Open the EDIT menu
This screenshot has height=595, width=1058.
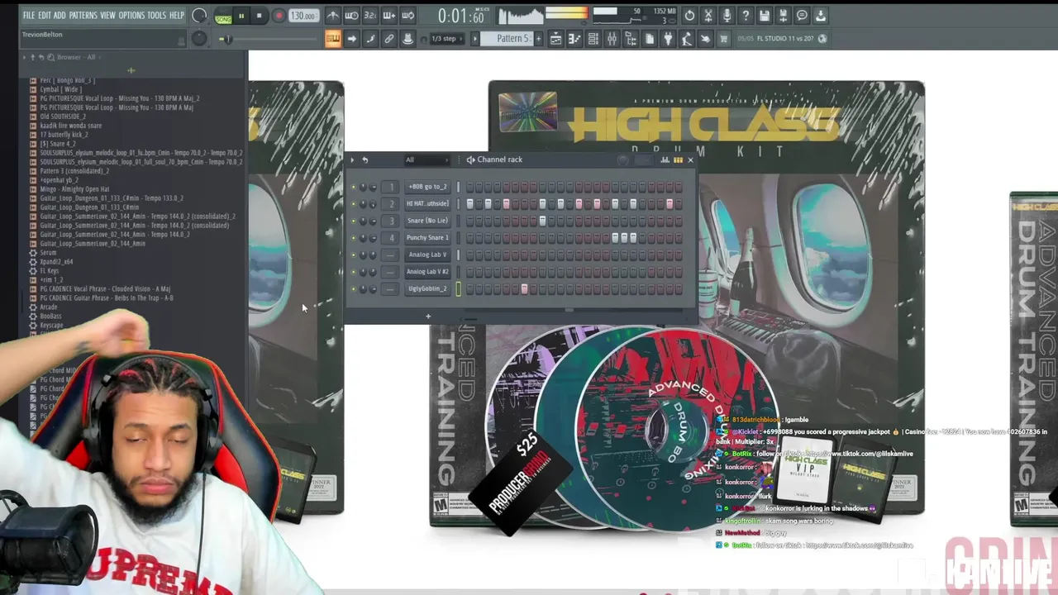click(x=45, y=16)
